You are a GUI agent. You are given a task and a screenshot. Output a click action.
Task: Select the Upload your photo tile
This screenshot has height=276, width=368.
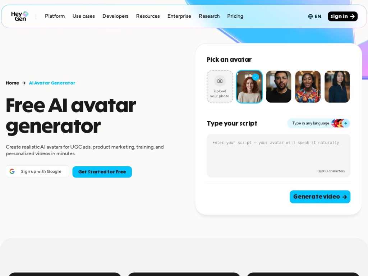pos(220,87)
